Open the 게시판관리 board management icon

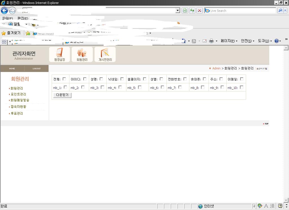tap(105, 54)
